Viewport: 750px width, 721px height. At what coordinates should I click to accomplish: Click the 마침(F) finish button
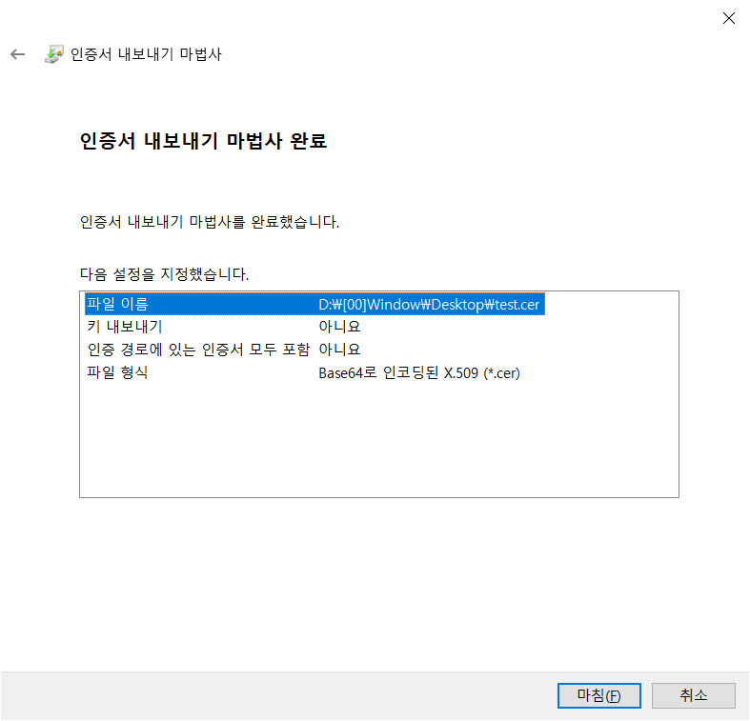598,695
